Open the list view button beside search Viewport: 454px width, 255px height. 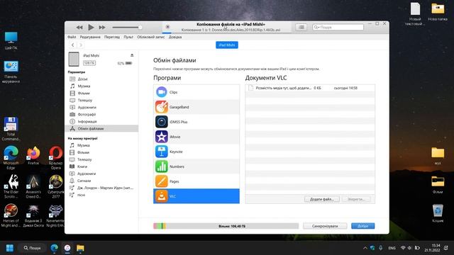click(301, 27)
